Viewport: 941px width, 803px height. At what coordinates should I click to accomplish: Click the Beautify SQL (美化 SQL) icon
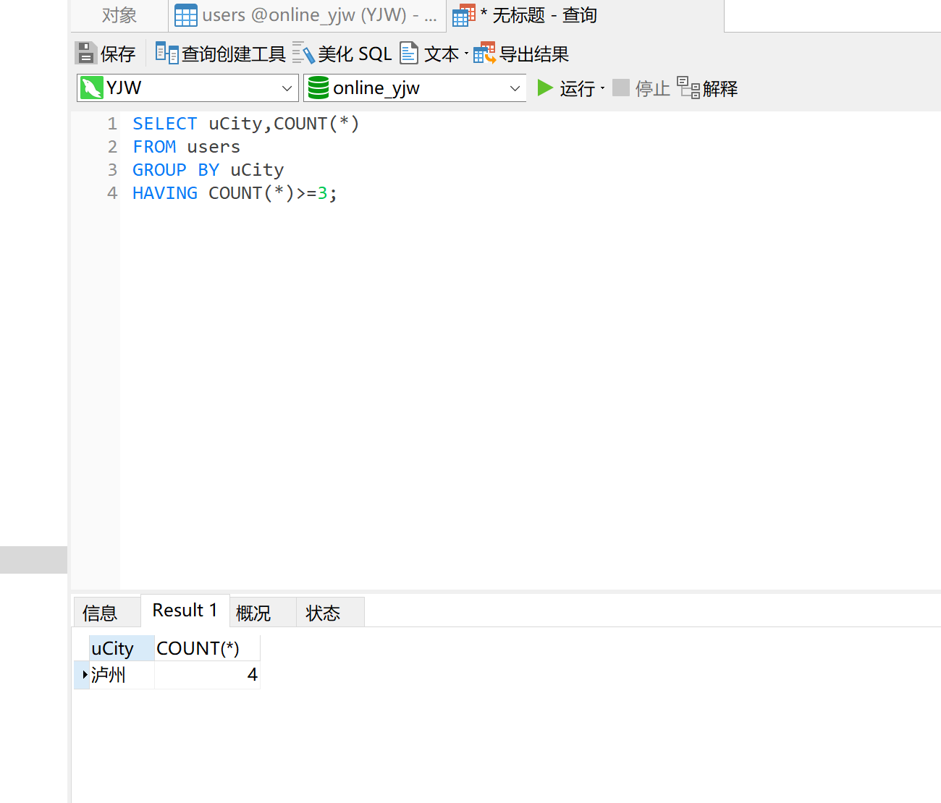coord(303,54)
